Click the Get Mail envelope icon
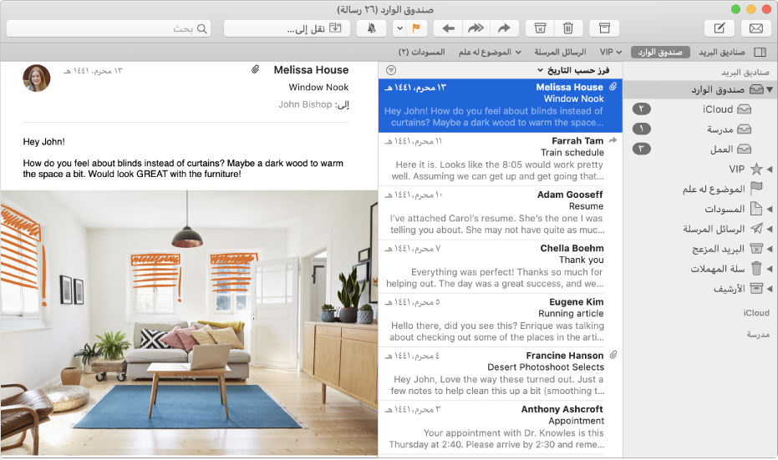 (x=755, y=28)
